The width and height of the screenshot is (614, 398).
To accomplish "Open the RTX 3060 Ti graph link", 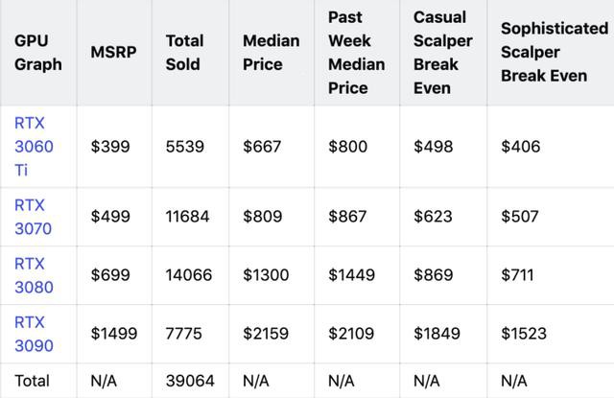I will (x=34, y=147).
